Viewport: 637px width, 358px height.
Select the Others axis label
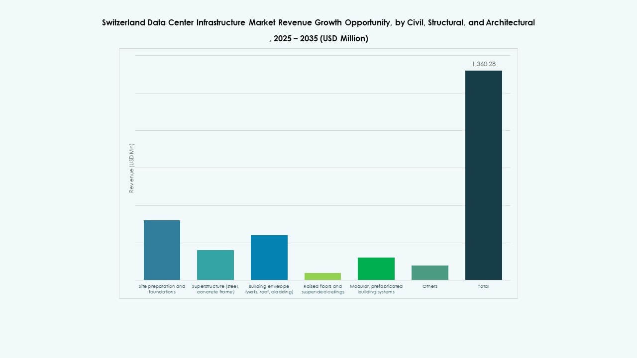click(x=429, y=286)
